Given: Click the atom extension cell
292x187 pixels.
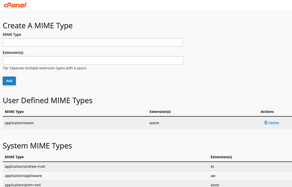Looking at the screenshot, I should pos(215,185).
